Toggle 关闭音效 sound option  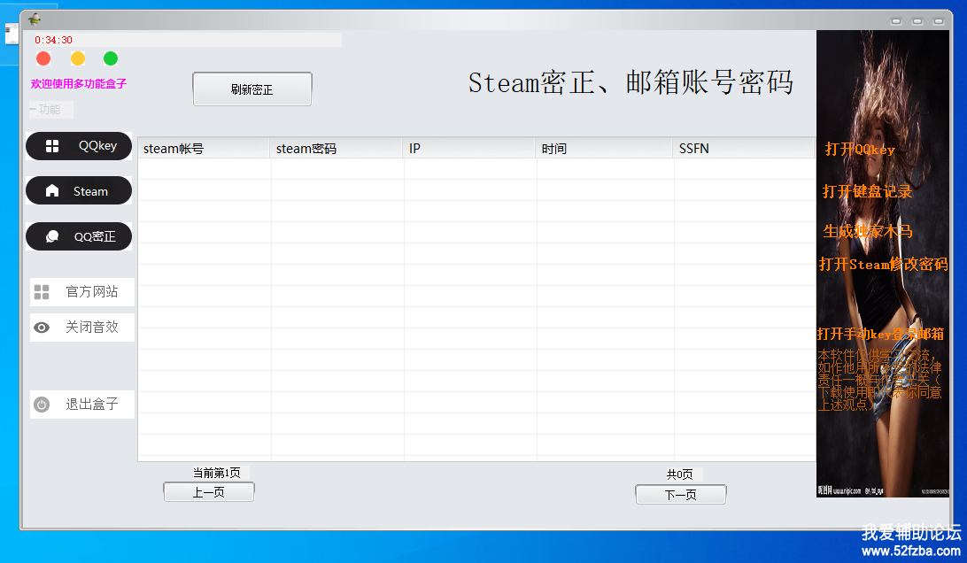(82, 328)
